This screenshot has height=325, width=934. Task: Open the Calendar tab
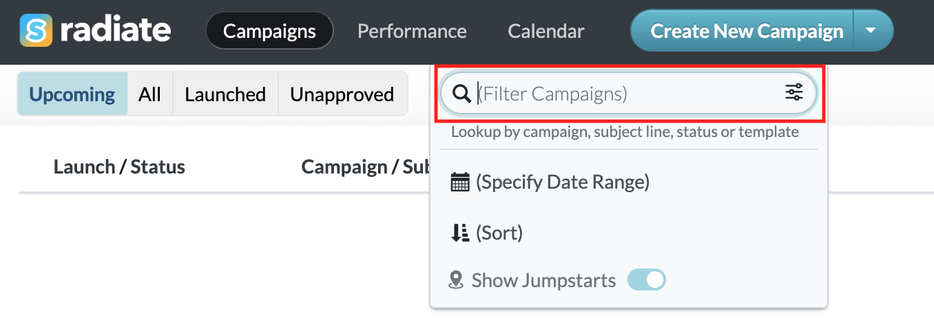point(546,31)
